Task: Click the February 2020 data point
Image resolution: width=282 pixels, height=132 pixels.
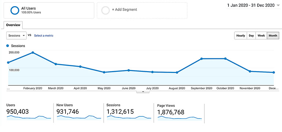Action: 33,53
